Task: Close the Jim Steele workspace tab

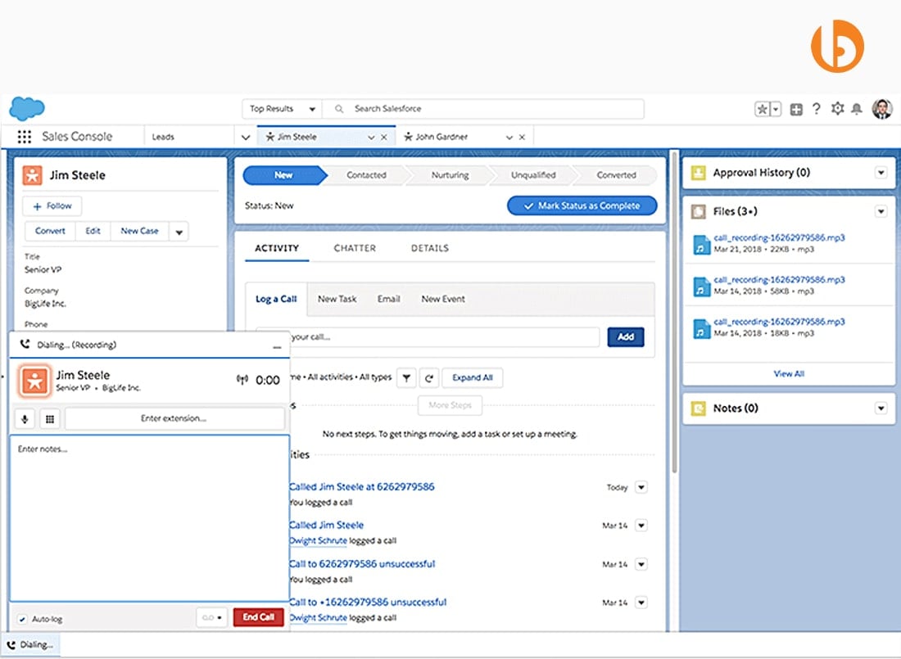Action: (384, 138)
